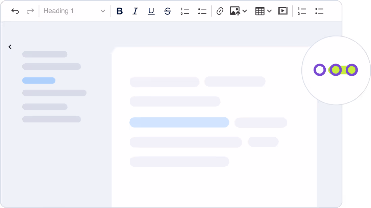This screenshot has height=208, width=371.
Task: Select the first gray sidebar item
Action: pyautogui.click(x=45, y=54)
